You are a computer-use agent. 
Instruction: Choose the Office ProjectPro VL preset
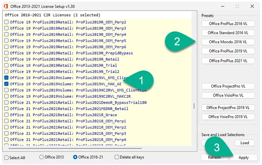pyautogui.click(x=228, y=86)
